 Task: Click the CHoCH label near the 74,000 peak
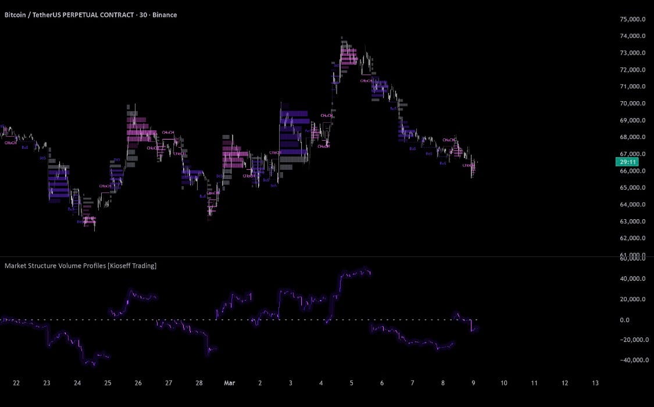pos(365,81)
